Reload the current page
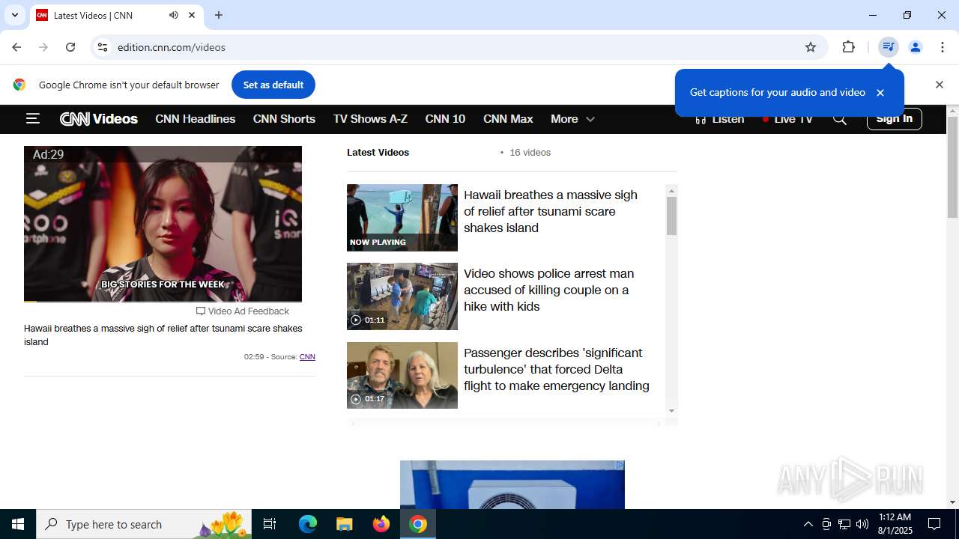959x539 pixels. click(70, 47)
